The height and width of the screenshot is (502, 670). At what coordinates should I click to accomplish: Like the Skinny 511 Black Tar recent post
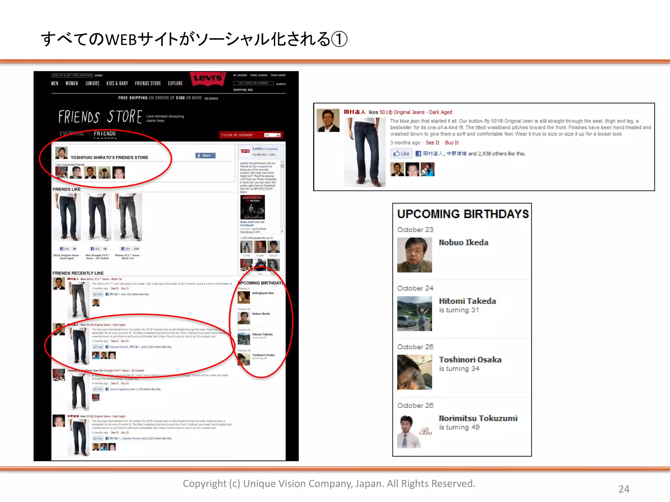98,294
